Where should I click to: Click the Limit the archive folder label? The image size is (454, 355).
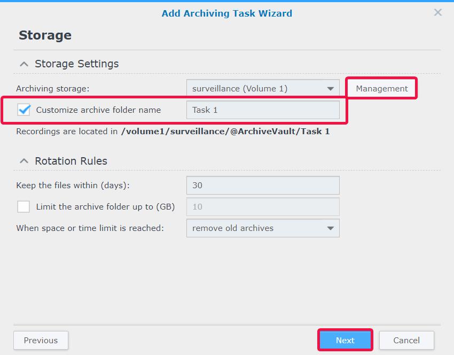pos(105,206)
